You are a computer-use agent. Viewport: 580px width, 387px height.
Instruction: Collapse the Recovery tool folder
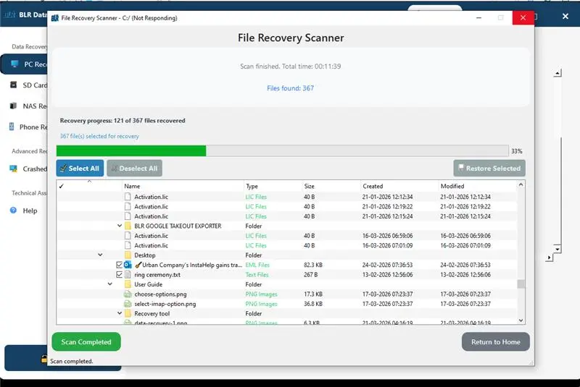click(120, 314)
